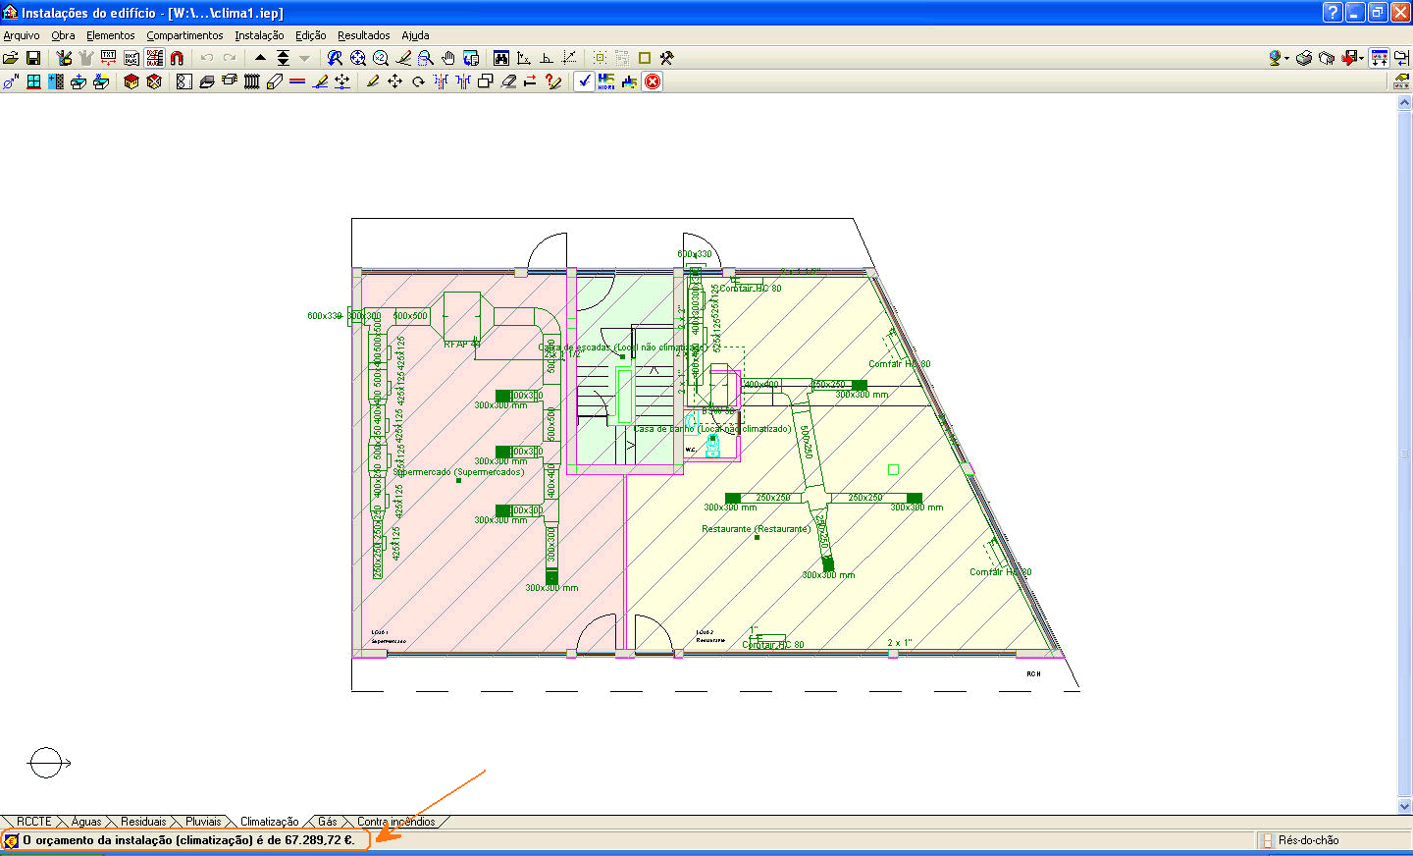The width and height of the screenshot is (1413, 856).
Task: Select the Climatização tab
Action: pos(270,822)
